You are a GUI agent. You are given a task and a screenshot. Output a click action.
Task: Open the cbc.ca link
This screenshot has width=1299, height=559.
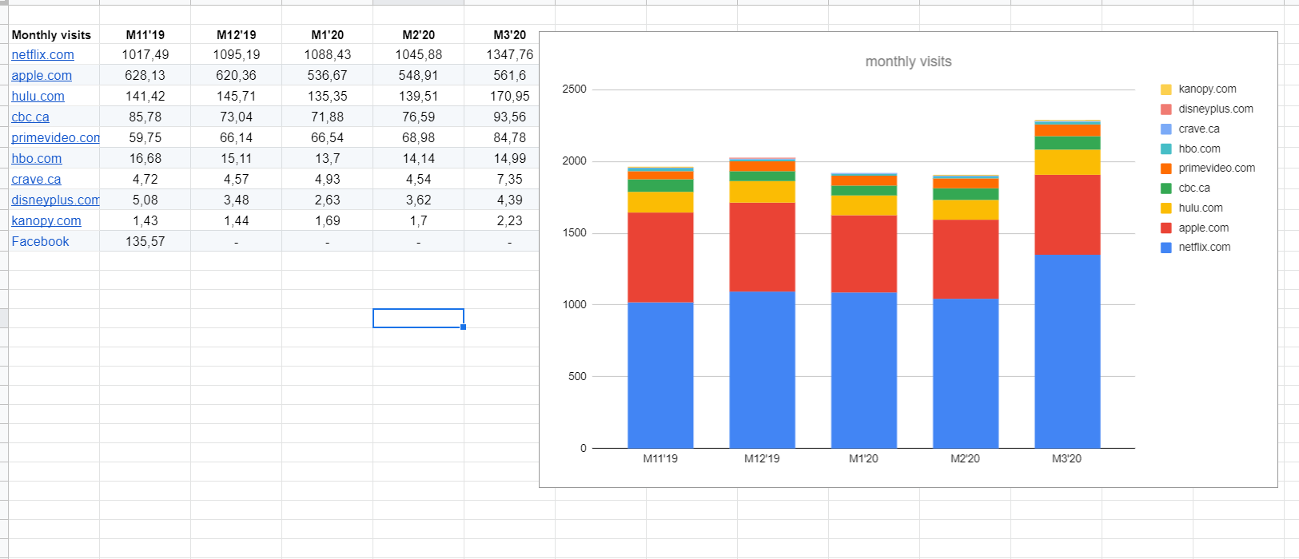(x=30, y=117)
